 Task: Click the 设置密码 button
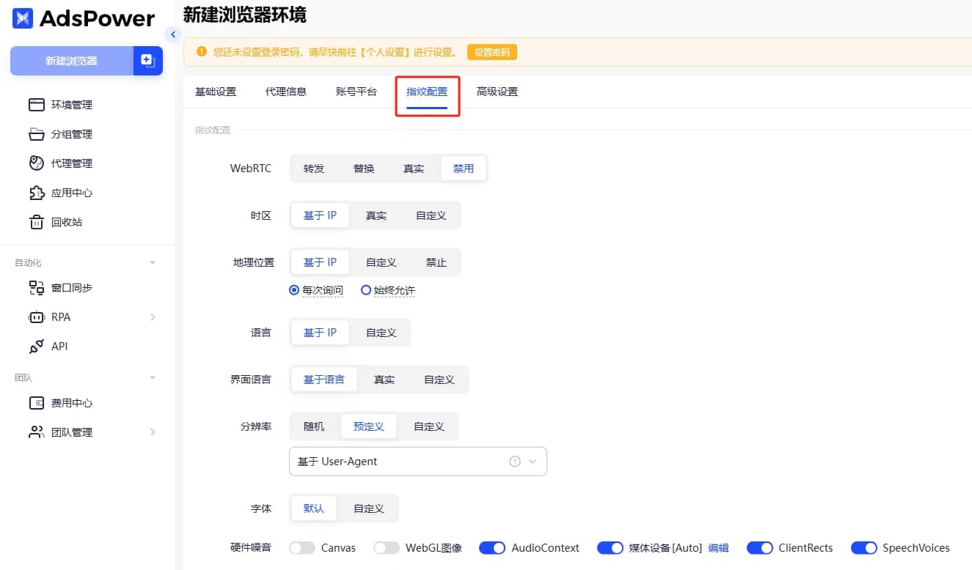(x=492, y=52)
